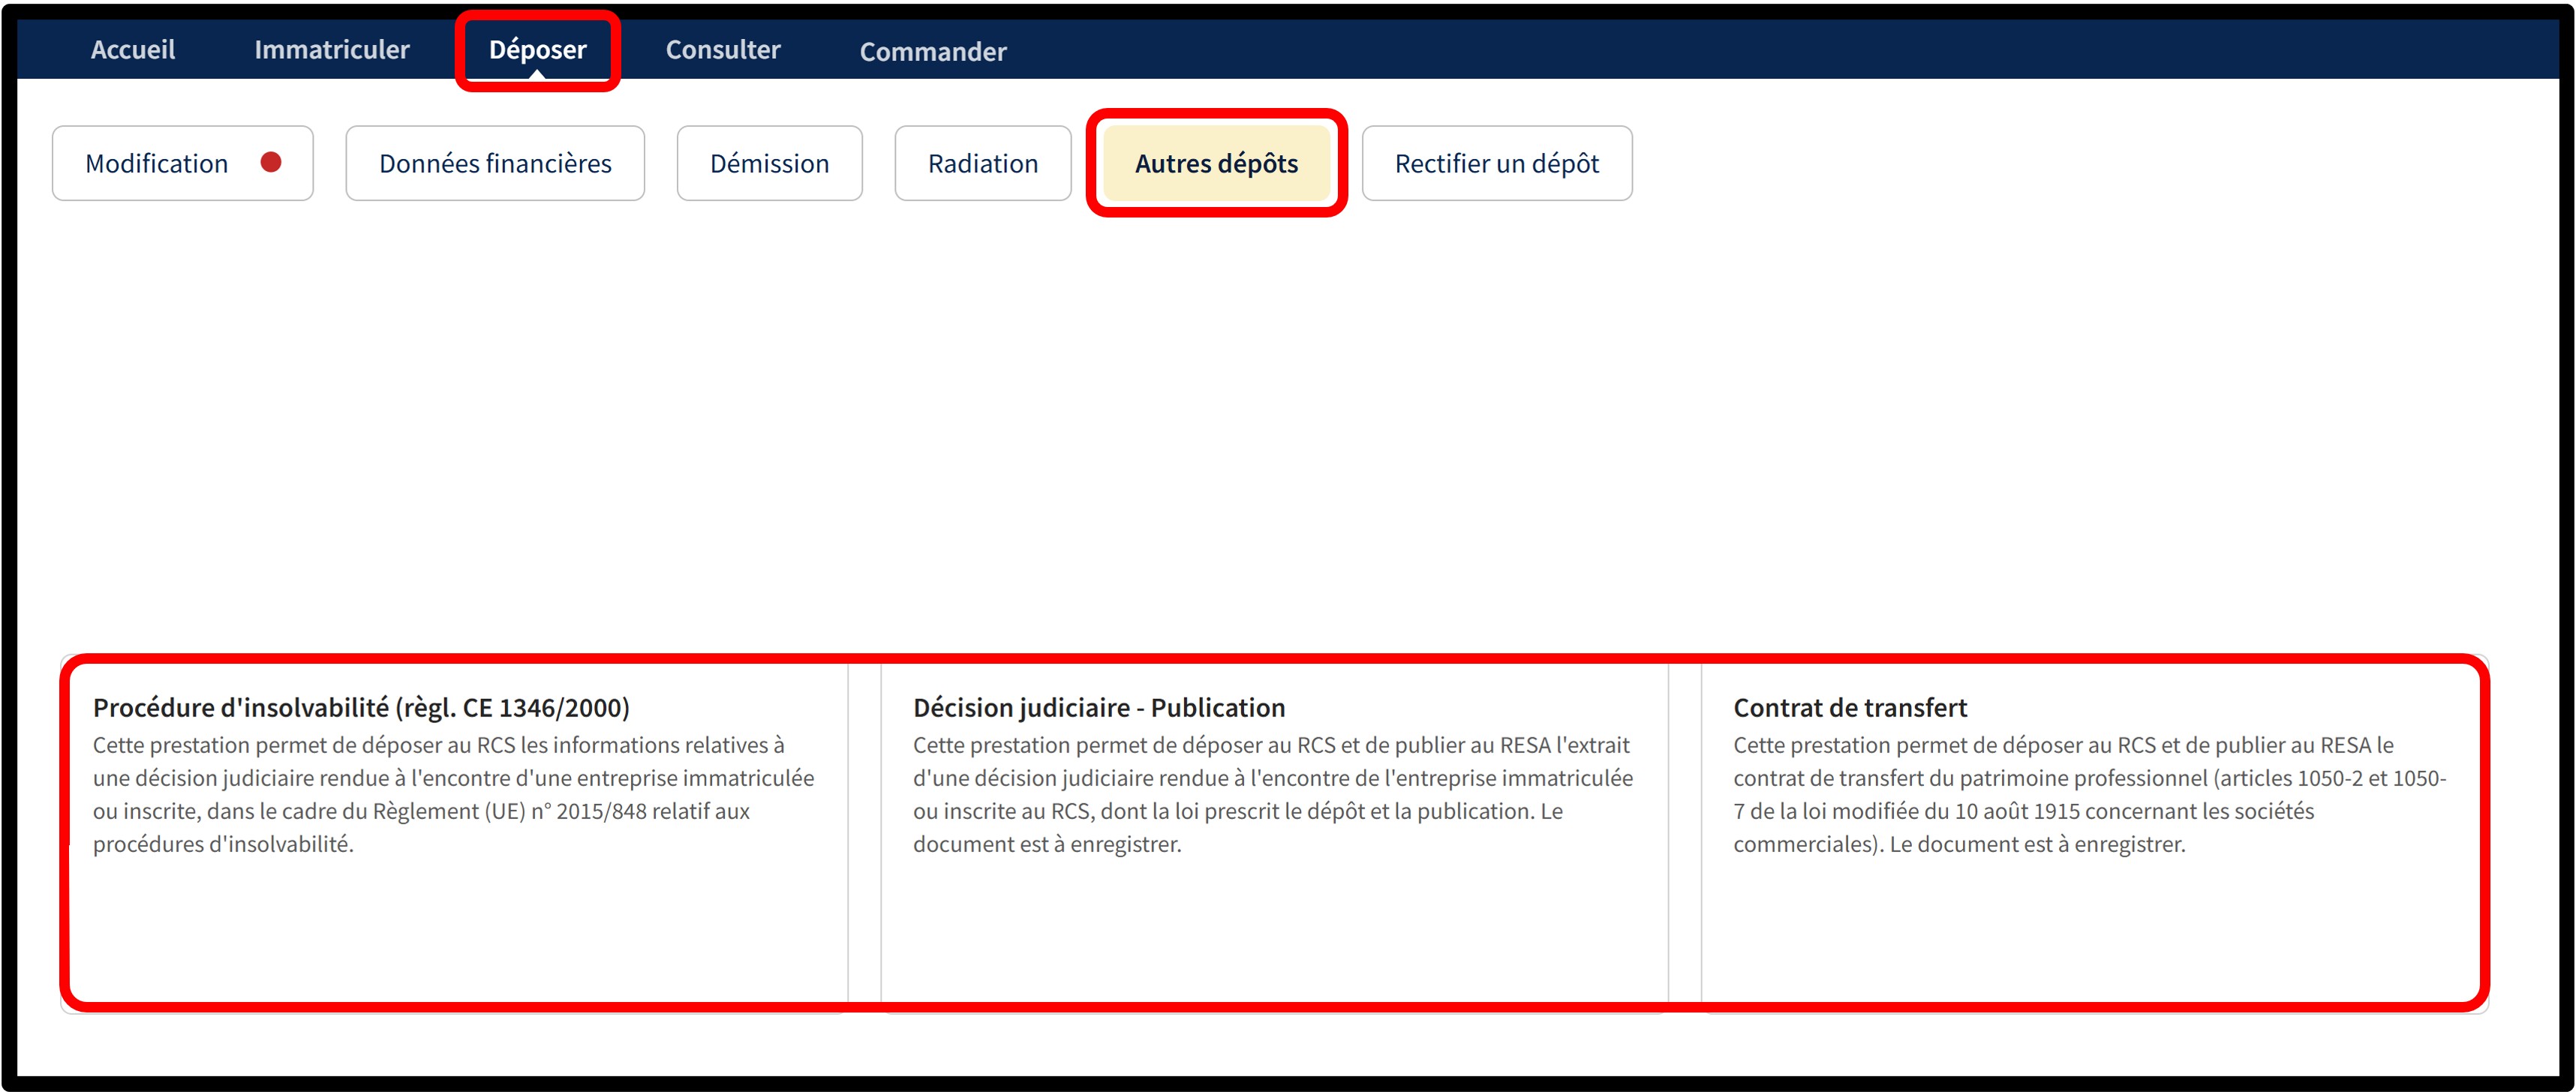Click the Modification button label
Image resolution: width=2576 pixels, height=1092 pixels.
[157, 163]
